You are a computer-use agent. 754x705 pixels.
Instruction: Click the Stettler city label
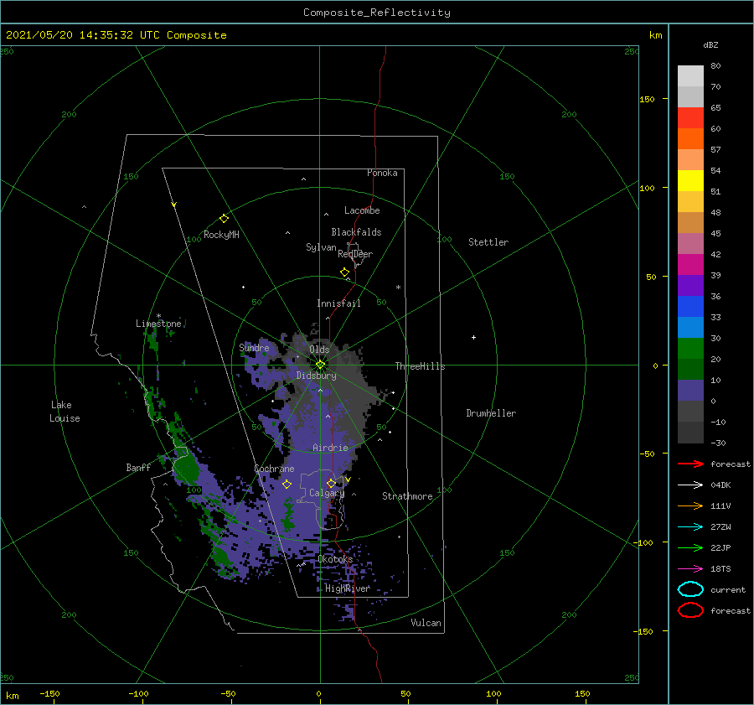(488, 242)
